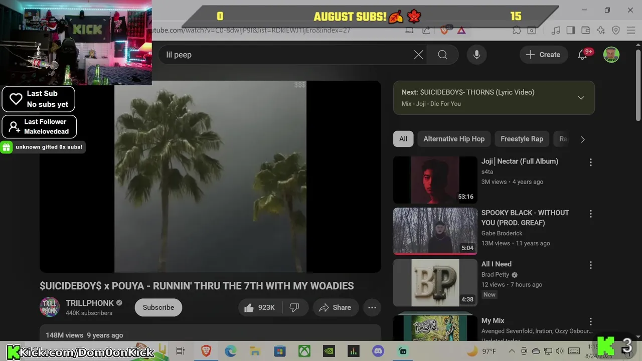Open Microsoft Edge from the taskbar
642x361 pixels.
[230, 351]
